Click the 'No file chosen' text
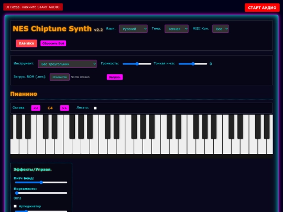Viewport: 283px width, 212px height. coord(80,77)
